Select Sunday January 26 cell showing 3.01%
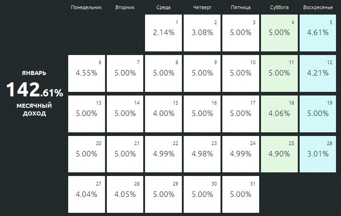341x216 pixels. tap(318, 154)
